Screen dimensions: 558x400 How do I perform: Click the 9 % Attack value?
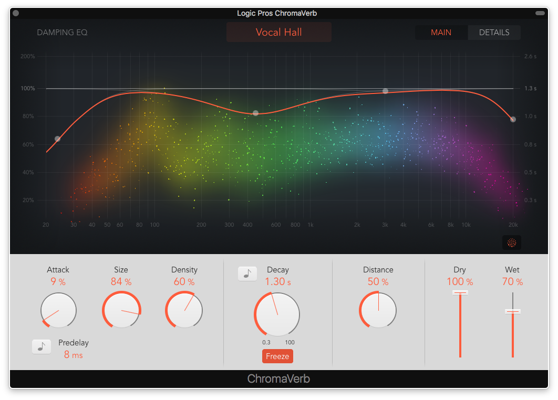click(58, 281)
